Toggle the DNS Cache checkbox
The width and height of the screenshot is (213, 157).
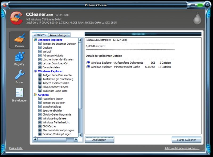[40, 126]
